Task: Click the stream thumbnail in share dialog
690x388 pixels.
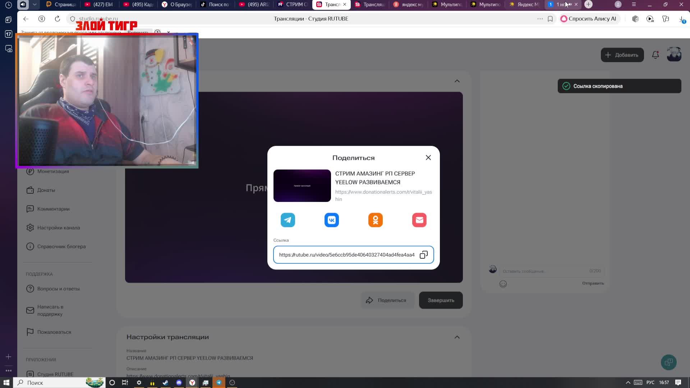Action: pyautogui.click(x=302, y=186)
